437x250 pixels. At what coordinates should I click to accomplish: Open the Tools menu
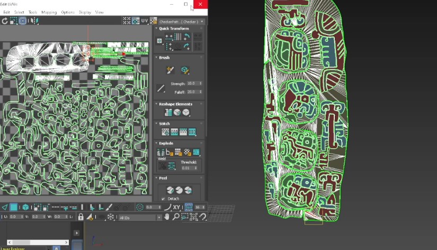coord(33,12)
